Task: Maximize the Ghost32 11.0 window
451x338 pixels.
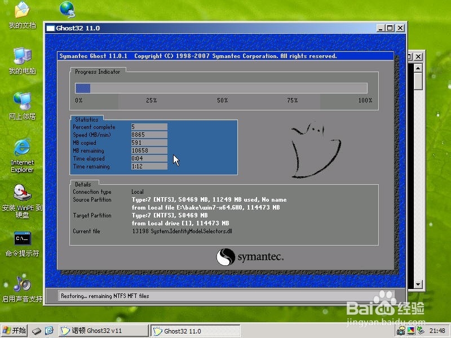Action: click(x=390, y=28)
